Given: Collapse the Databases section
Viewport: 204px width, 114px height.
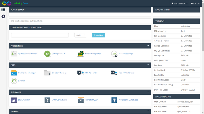Looking at the screenshot, I should (148, 92).
